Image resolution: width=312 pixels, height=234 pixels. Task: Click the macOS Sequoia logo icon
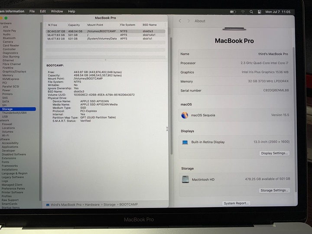(185, 115)
